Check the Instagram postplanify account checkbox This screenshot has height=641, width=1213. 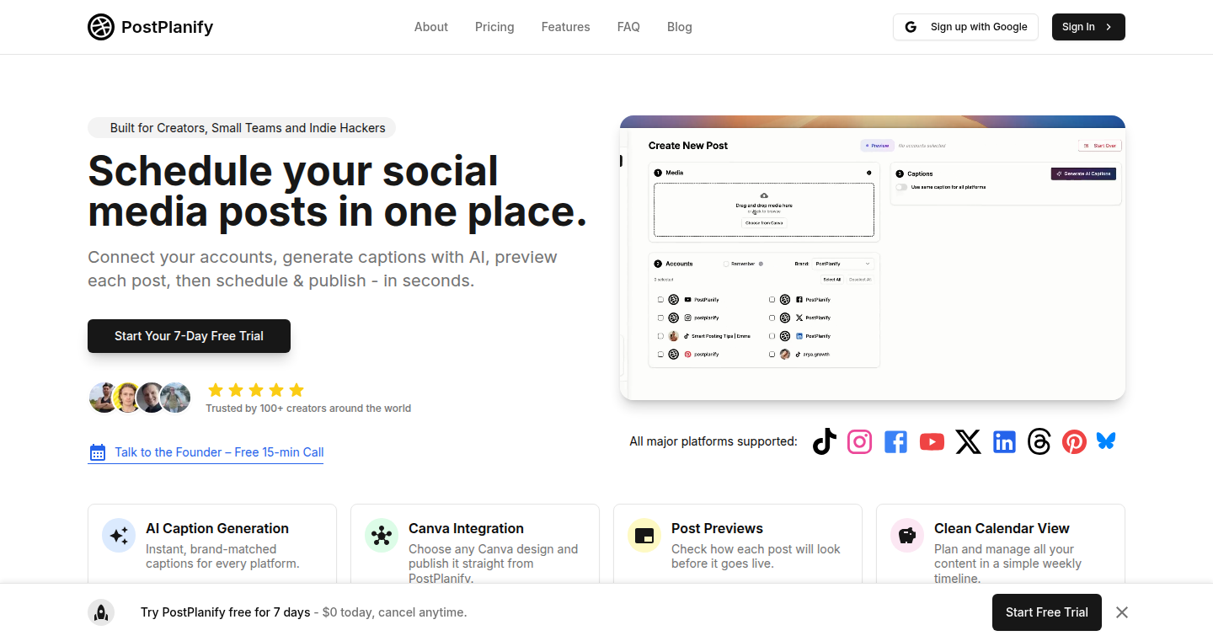(660, 318)
